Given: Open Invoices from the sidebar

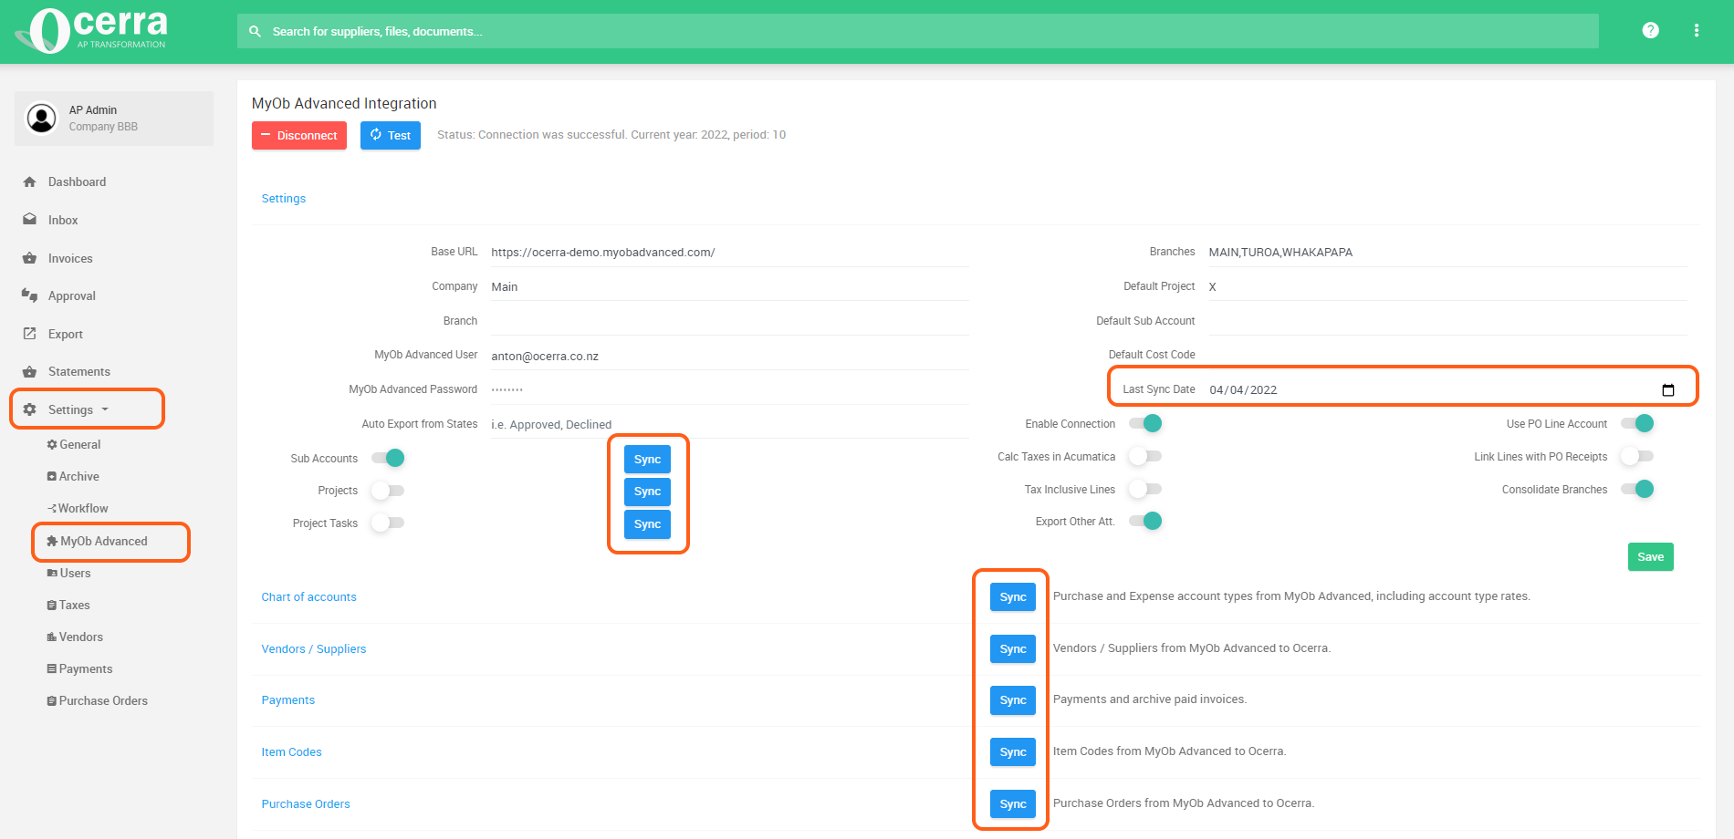Looking at the screenshot, I should coord(70,258).
